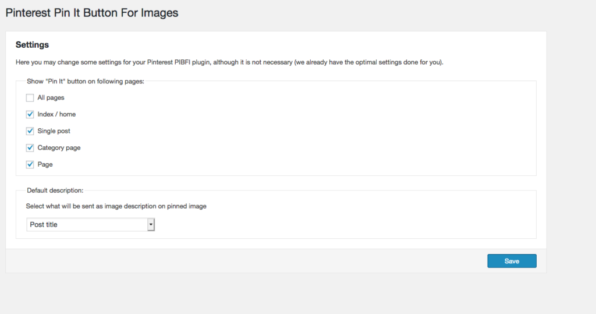Click the "All pages" label text
This screenshot has width=596, height=314.
point(51,97)
